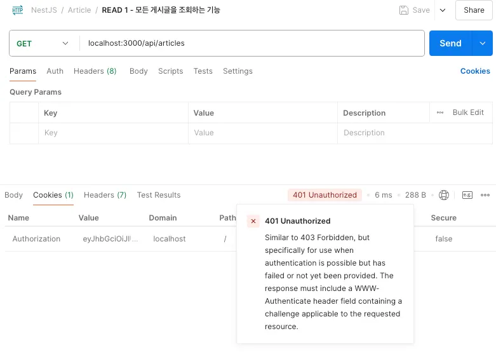Click the Share button
The height and width of the screenshot is (352, 496).
pos(474,10)
